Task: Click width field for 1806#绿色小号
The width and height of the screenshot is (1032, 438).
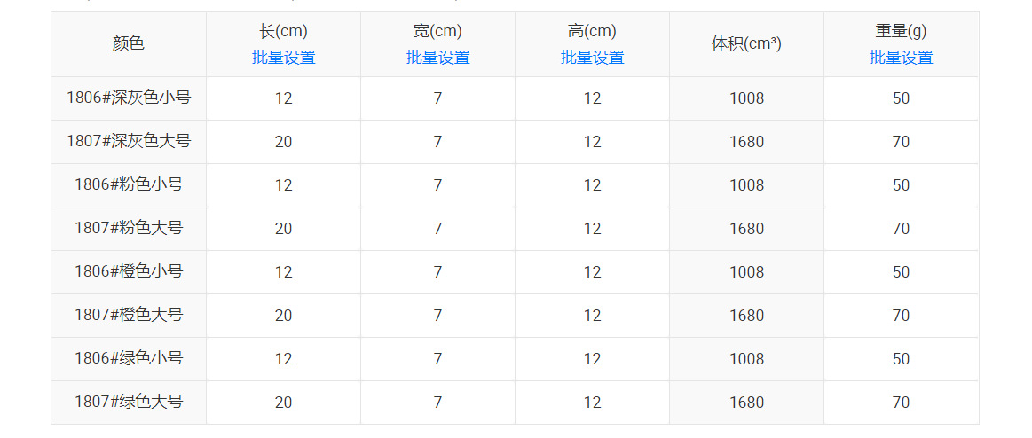Action: (x=437, y=359)
